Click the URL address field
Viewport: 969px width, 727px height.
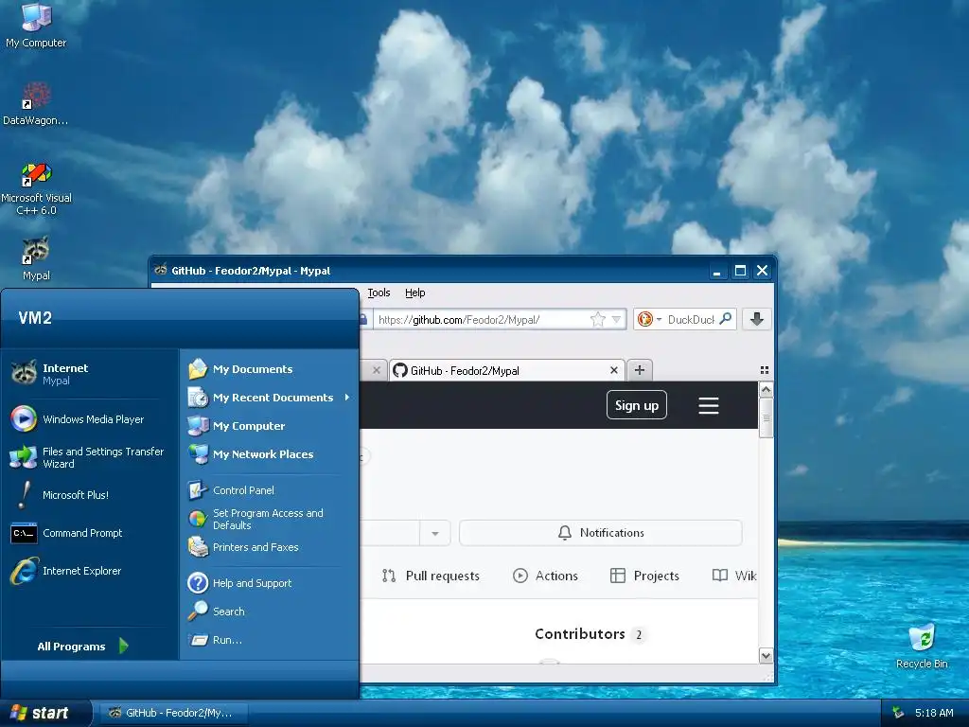coord(482,320)
